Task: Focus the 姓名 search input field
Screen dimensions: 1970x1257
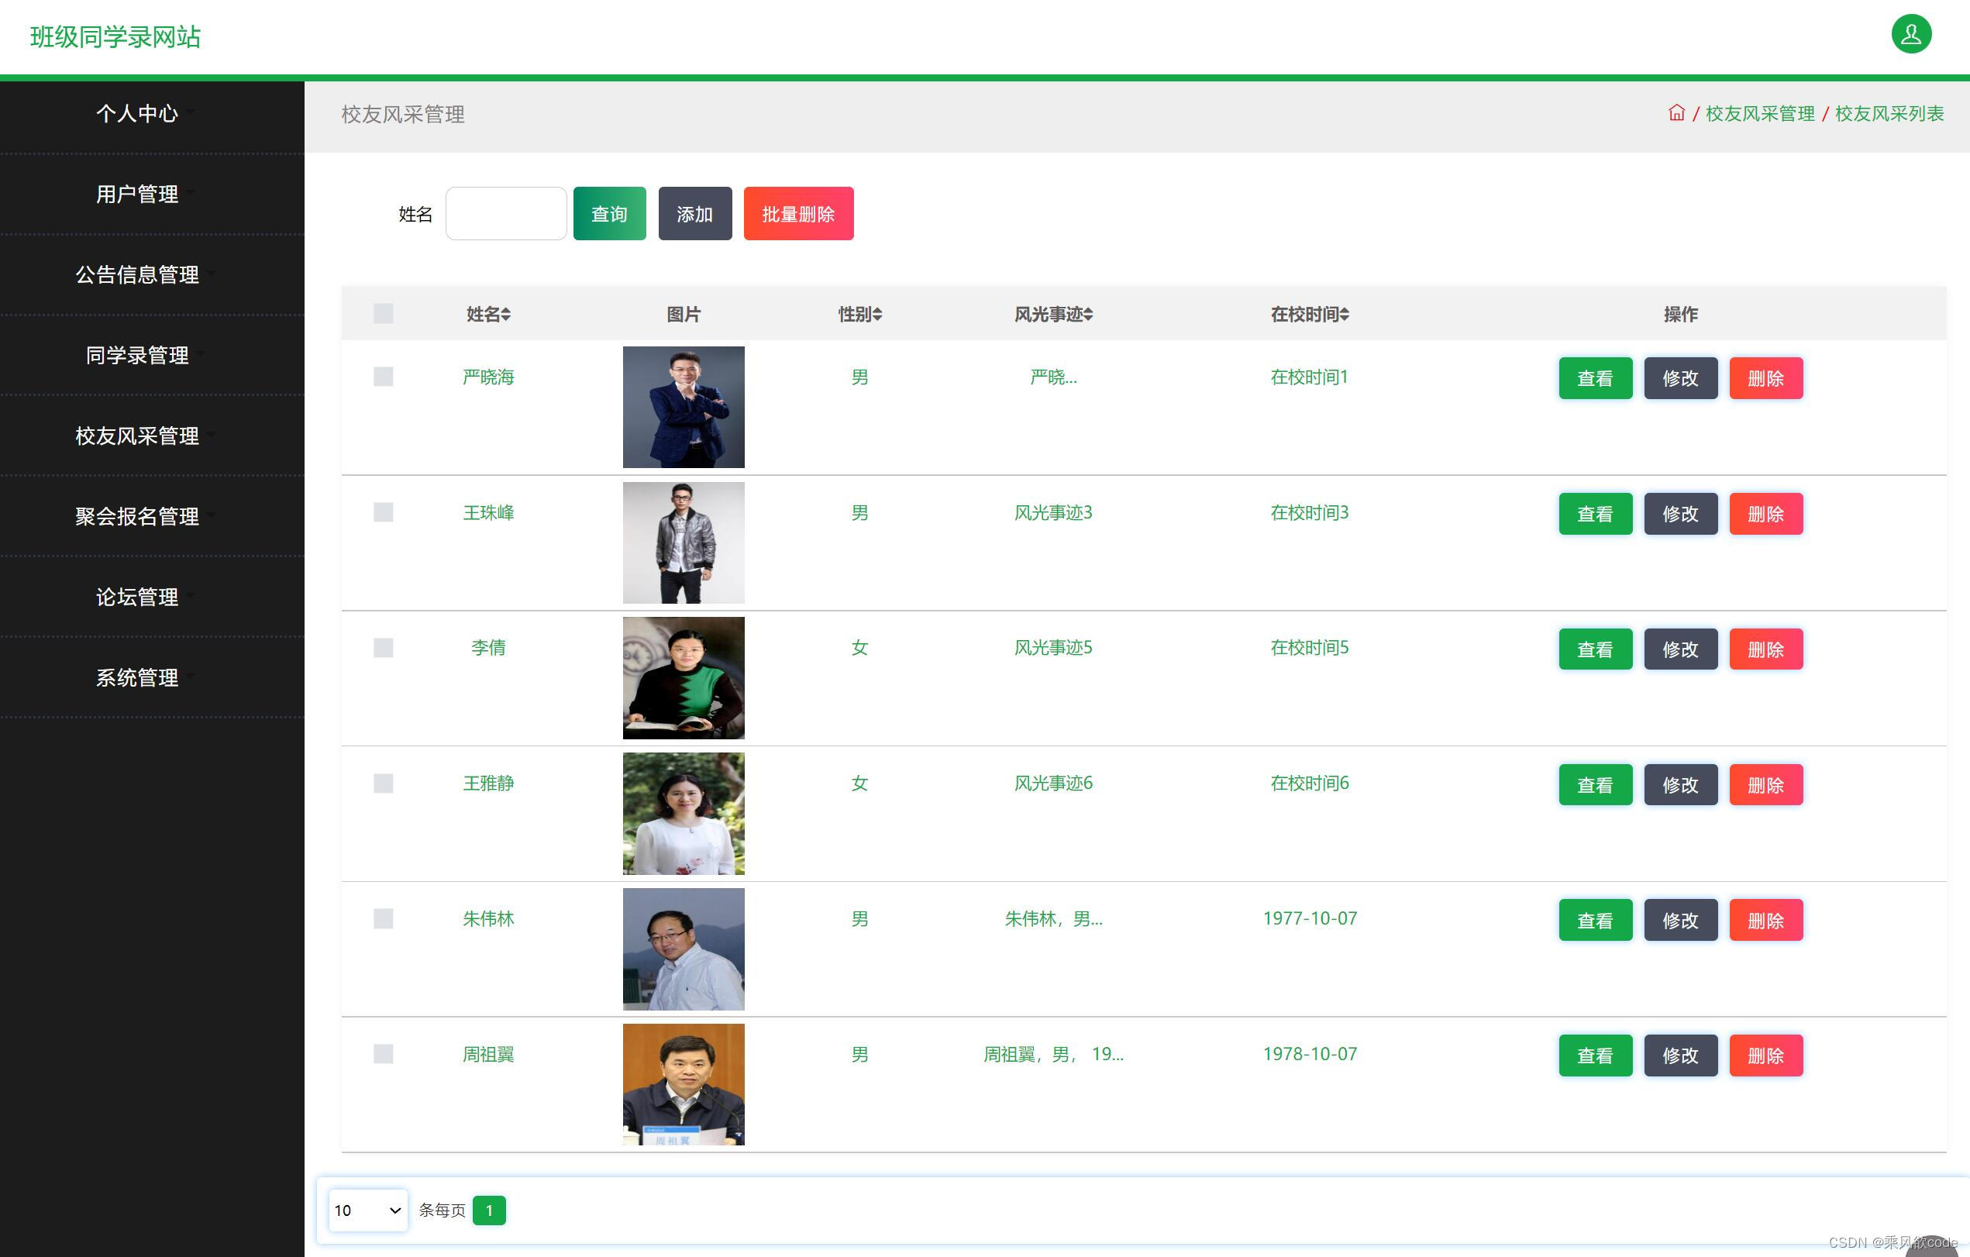Action: (505, 214)
